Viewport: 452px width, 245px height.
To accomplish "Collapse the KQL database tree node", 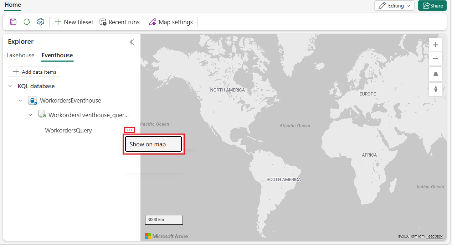I will pos(10,86).
